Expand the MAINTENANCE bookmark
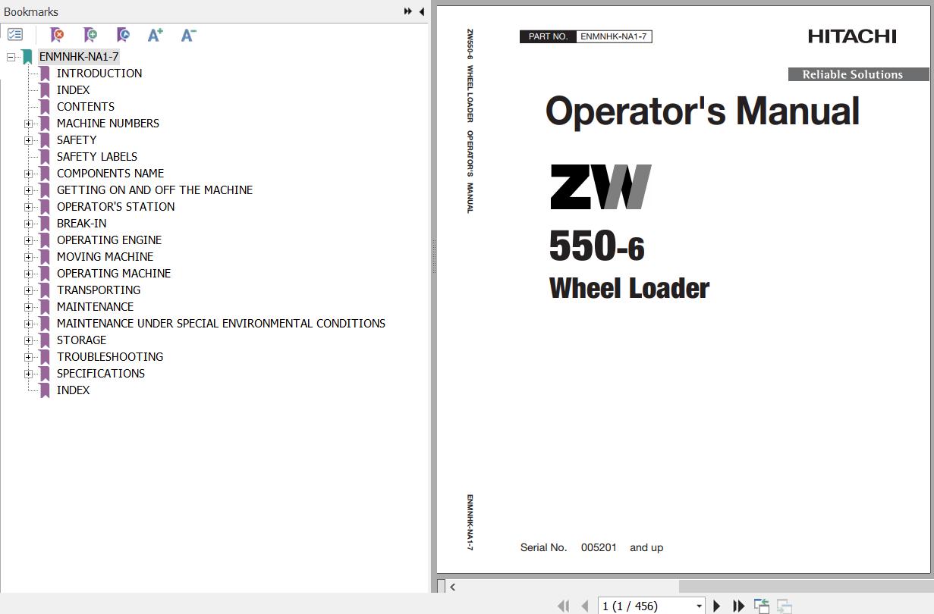This screenshot has width=934, height=614. (x=28, y=307)
